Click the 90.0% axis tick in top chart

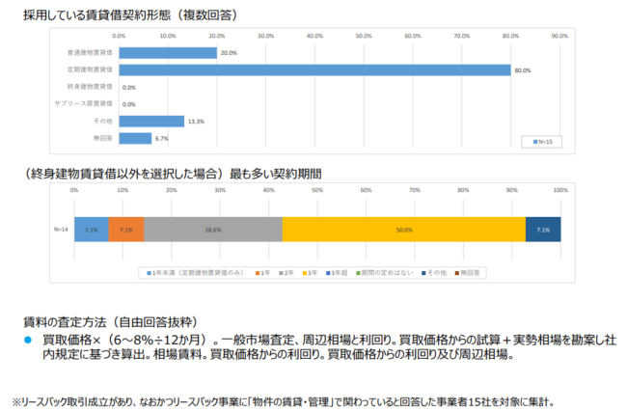click(559, 36)
